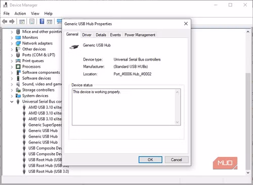Click the Generic SuperSpeed USB hub icon
Image resolution: width=253 pixels, height=185 pixels.
(x=24, y=125)
